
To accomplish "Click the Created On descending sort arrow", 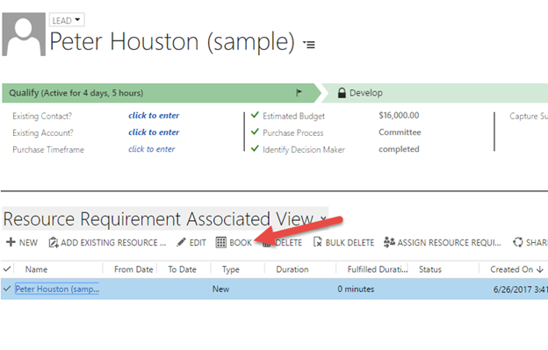I will [x=540, y=269].
